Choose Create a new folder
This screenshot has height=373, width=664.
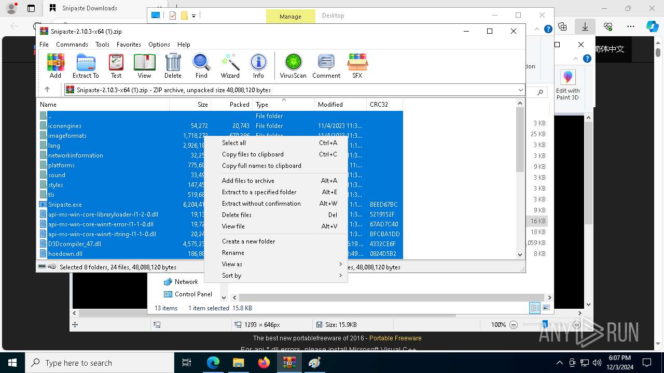276,241
